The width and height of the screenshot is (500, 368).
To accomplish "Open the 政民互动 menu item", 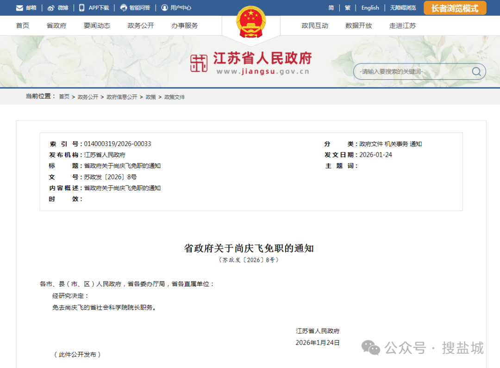I will [315, 25].
